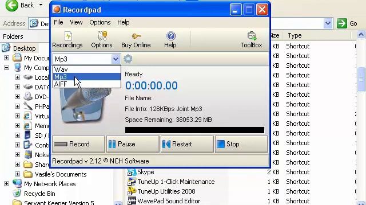Restart the recording
The width and height of the screenshot is (366, 205).
point(187,144)
